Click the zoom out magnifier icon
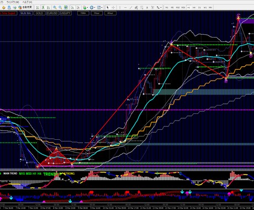Screen dimensions: 254x210 (x=60, y=7)
